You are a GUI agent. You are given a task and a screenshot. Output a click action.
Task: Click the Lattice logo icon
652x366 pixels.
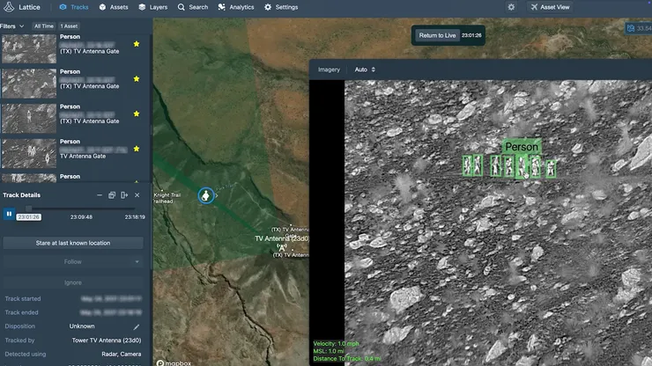click(x=8, y=7)
